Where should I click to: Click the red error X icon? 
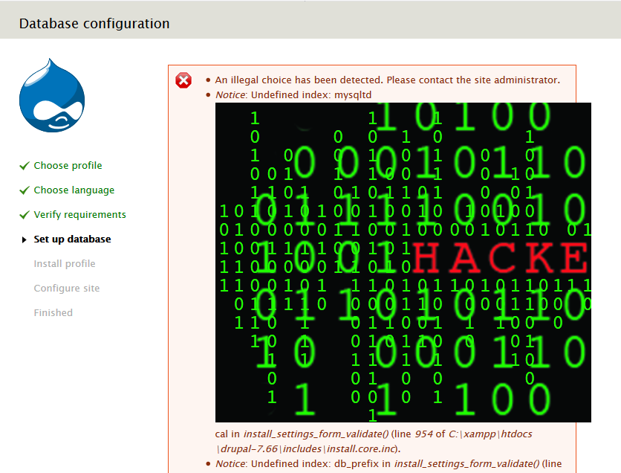[183, 80]
